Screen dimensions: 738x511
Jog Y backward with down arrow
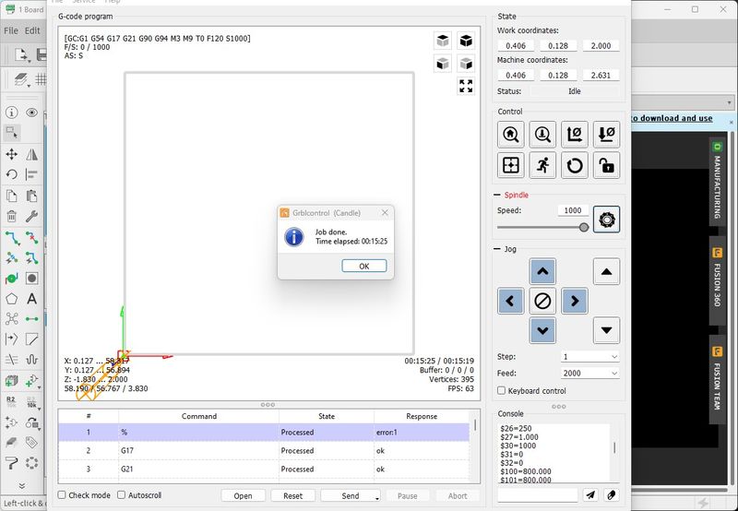(x=542, y=330)
